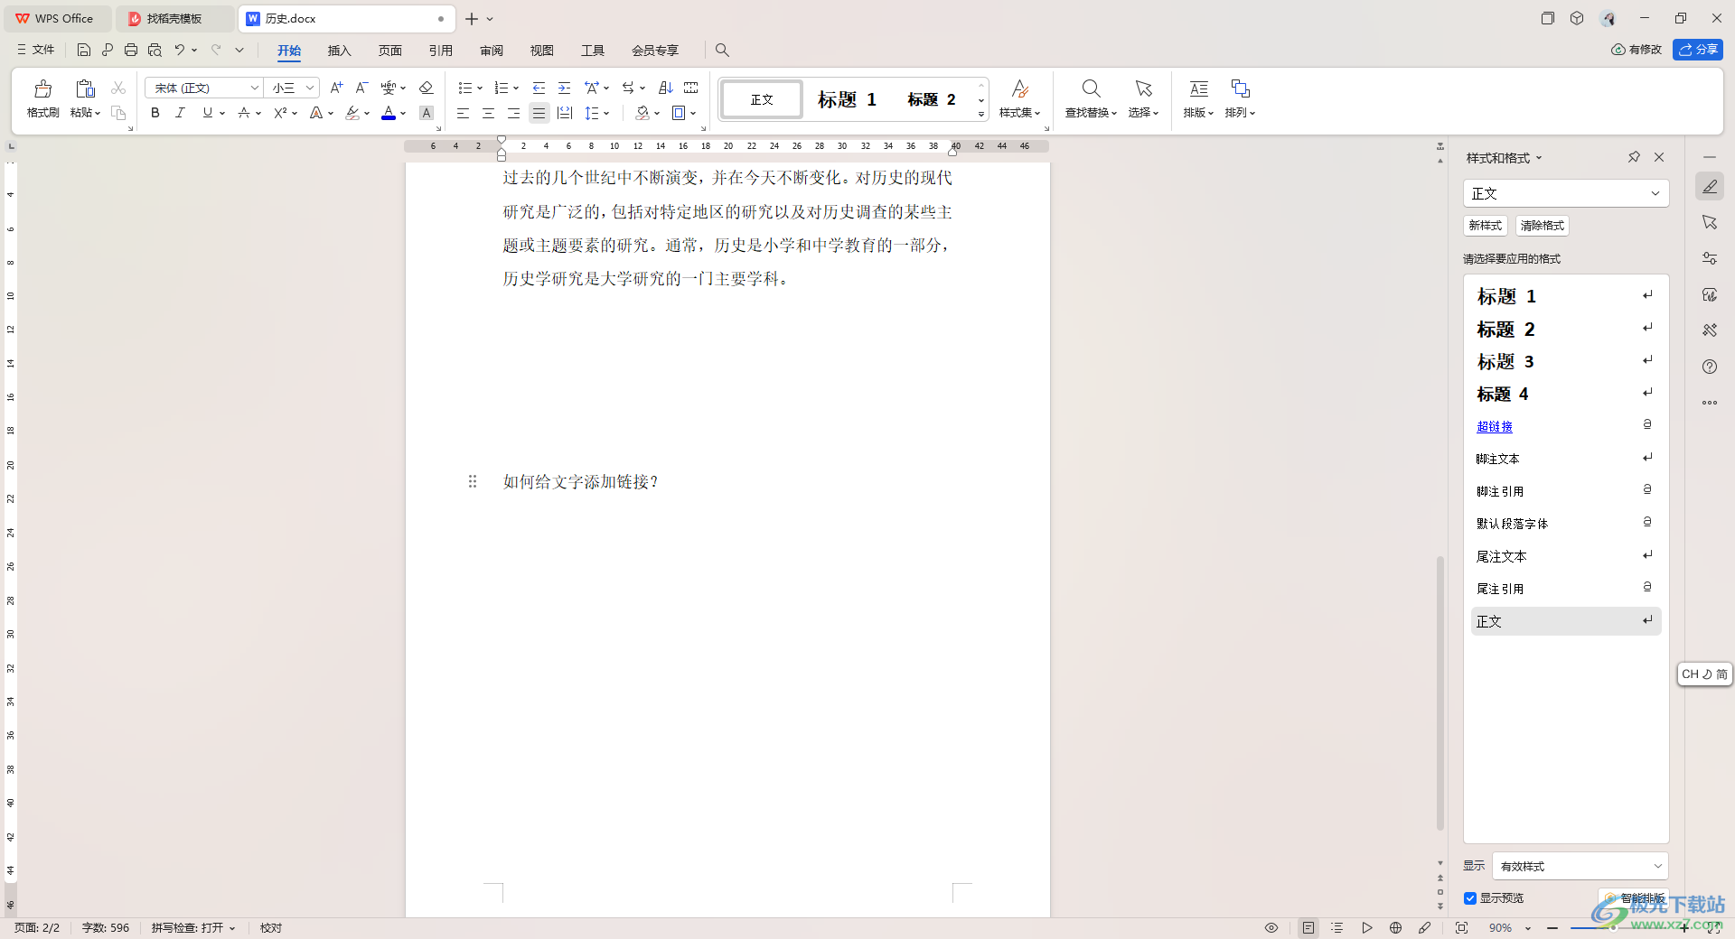
Task: Expand underline style dropdown arrow
Action: coord(222,114)
